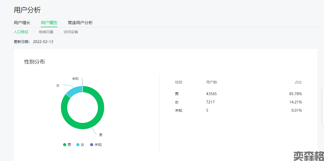Open the 常读用户分析 tab
This screenshot has width=324, height=161.
tap(80, 23)
